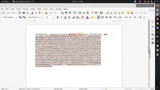Open the templates dropdown beside Open folder
This screenshot has height=90, width=160.
pyautogui.click(x=11, y=13)
